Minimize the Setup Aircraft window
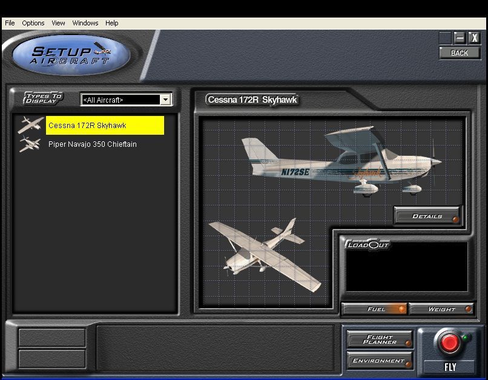The height and width of the screenshot is (380, 488). (460, 38)
